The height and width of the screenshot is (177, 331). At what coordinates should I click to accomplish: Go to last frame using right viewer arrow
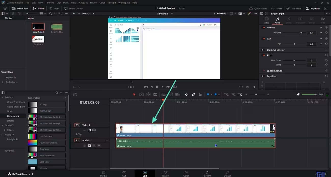click(254, 87)
